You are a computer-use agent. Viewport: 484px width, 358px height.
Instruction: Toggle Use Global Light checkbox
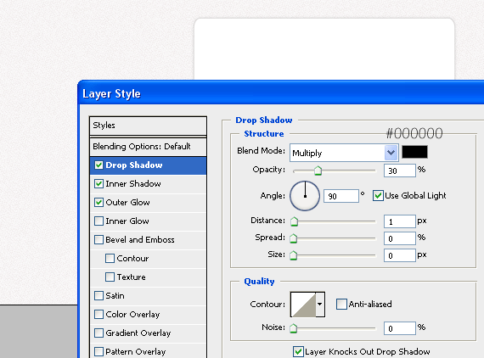click(378, 196)
